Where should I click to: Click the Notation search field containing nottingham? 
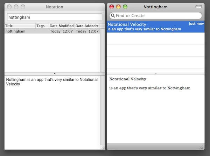click(x=54, y=17)
